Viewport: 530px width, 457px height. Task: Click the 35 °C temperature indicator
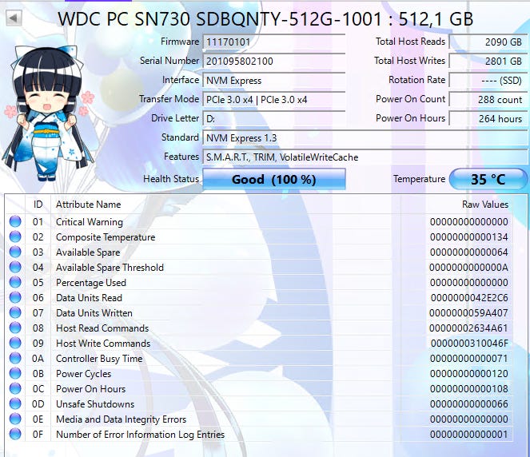pyautogui.click(x=488, y=179)
